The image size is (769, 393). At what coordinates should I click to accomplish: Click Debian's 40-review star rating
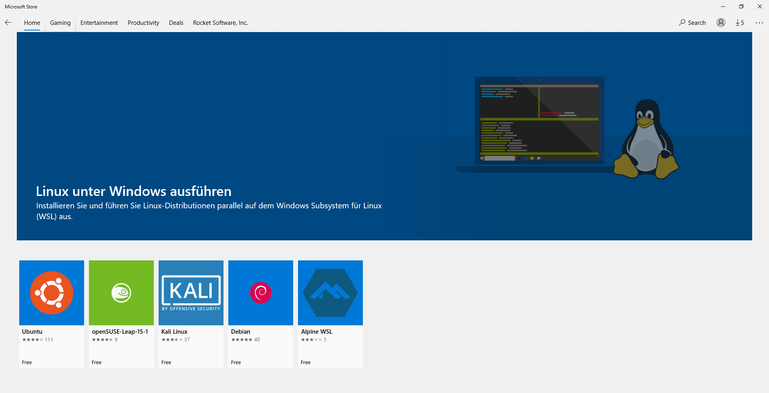(246, 340)
